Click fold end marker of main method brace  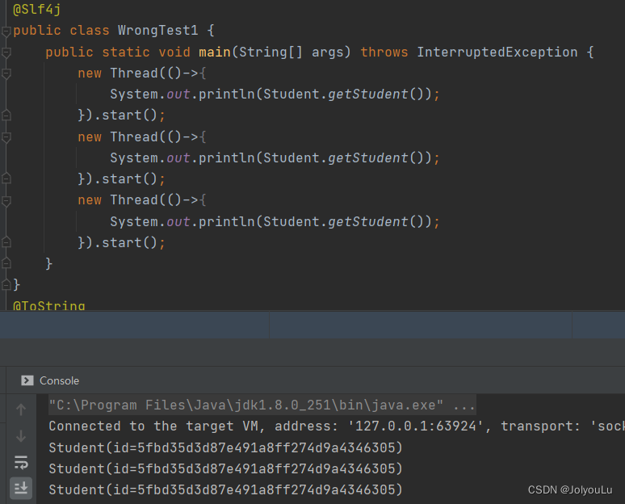tap(6, 263)
